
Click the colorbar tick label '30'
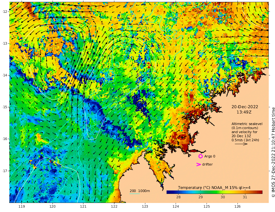point(223,197)
